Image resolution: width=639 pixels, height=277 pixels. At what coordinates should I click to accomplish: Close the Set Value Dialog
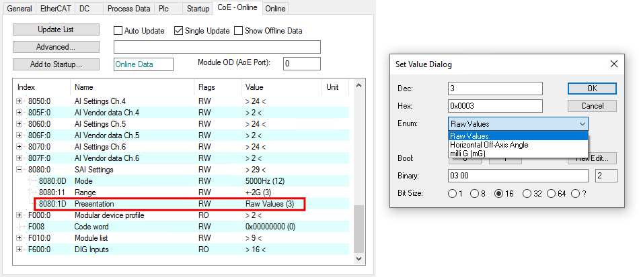pos(613,64)
